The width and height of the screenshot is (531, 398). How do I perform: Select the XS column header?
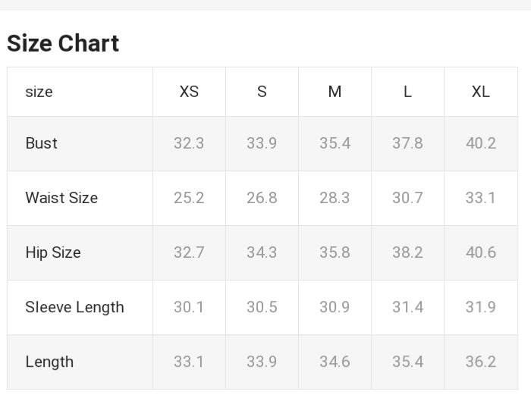coord(189,92)
